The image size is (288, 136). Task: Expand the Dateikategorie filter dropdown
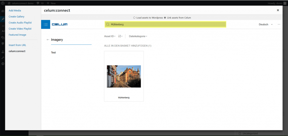point(138,36)
